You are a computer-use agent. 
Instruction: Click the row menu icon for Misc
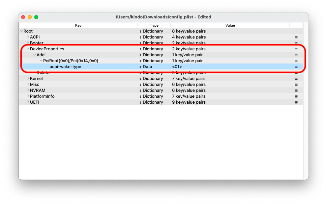[x=296, y=85]
